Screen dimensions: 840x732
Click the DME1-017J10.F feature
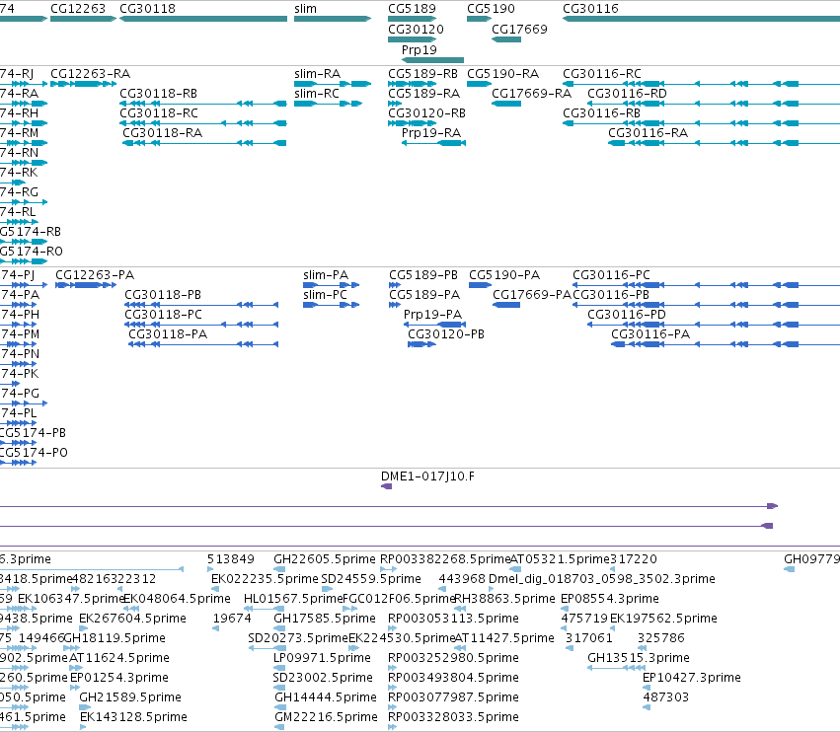pos(427,476)
